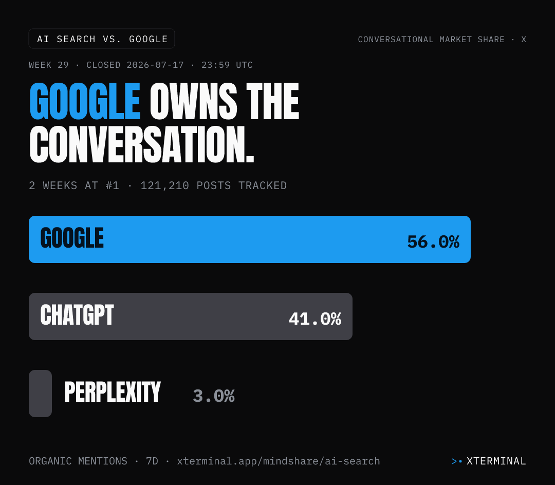Click the blue GOOGLE headline word
This screenshot has width=555, height=485.
[85, 101]
